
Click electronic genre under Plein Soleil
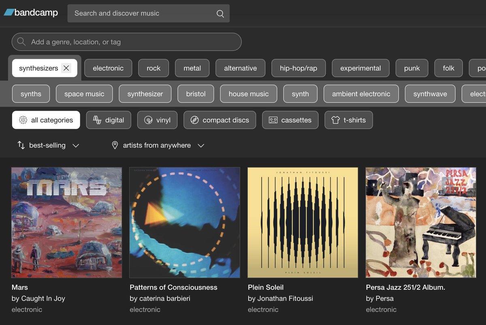[x=263, y=310]
